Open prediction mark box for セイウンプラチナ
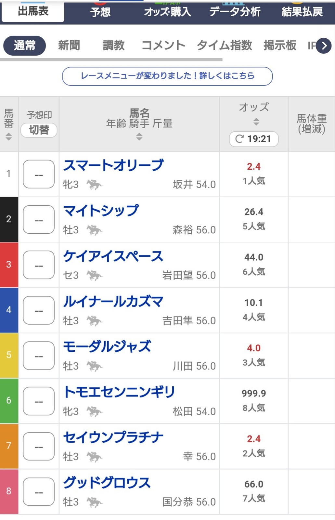This screenshot has width=335, height=520. click(x=39, y=446)
